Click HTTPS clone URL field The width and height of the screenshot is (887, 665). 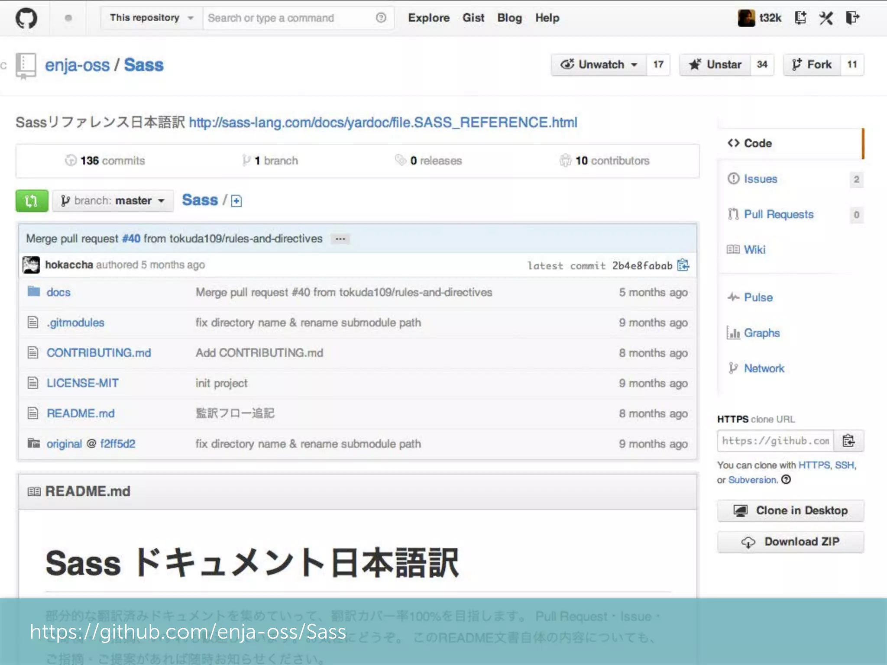[x=776, y=441]
